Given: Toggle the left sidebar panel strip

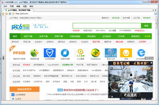Looking at the screenshot, I should point(3,58).
